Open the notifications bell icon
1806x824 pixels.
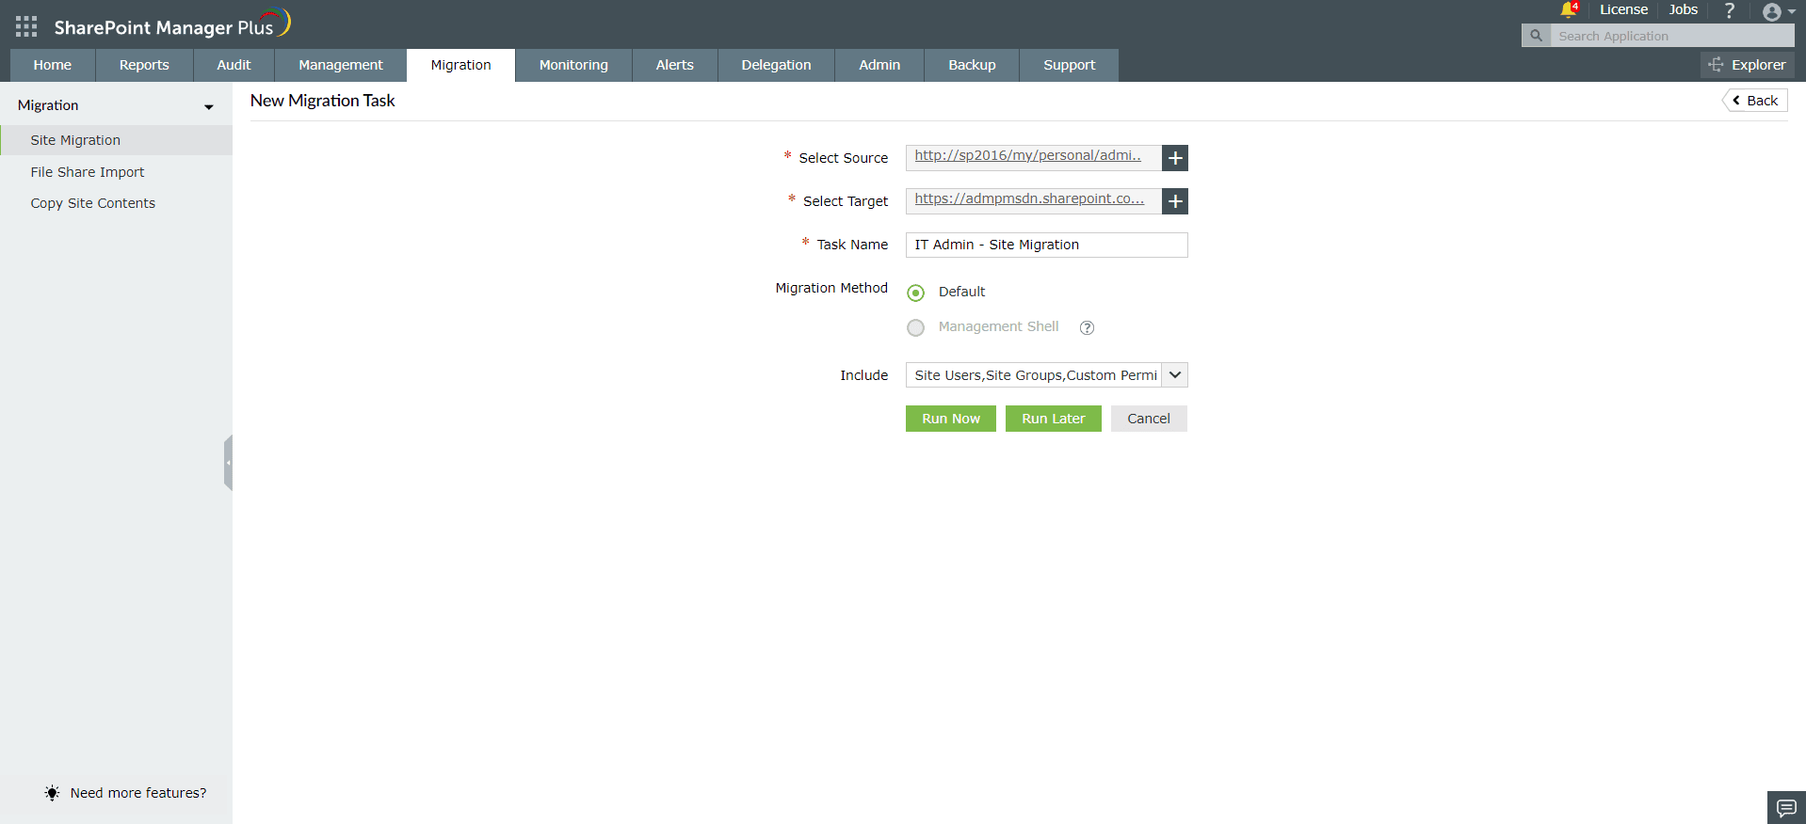[x=1569, y=9]
